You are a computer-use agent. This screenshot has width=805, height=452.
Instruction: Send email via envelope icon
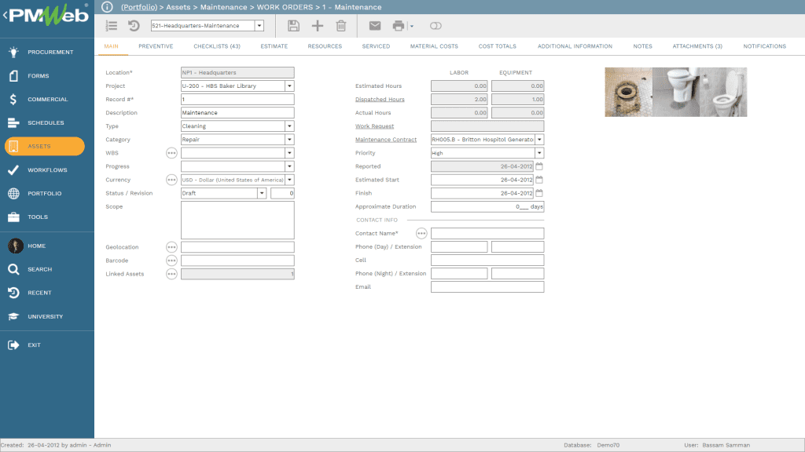375,26
